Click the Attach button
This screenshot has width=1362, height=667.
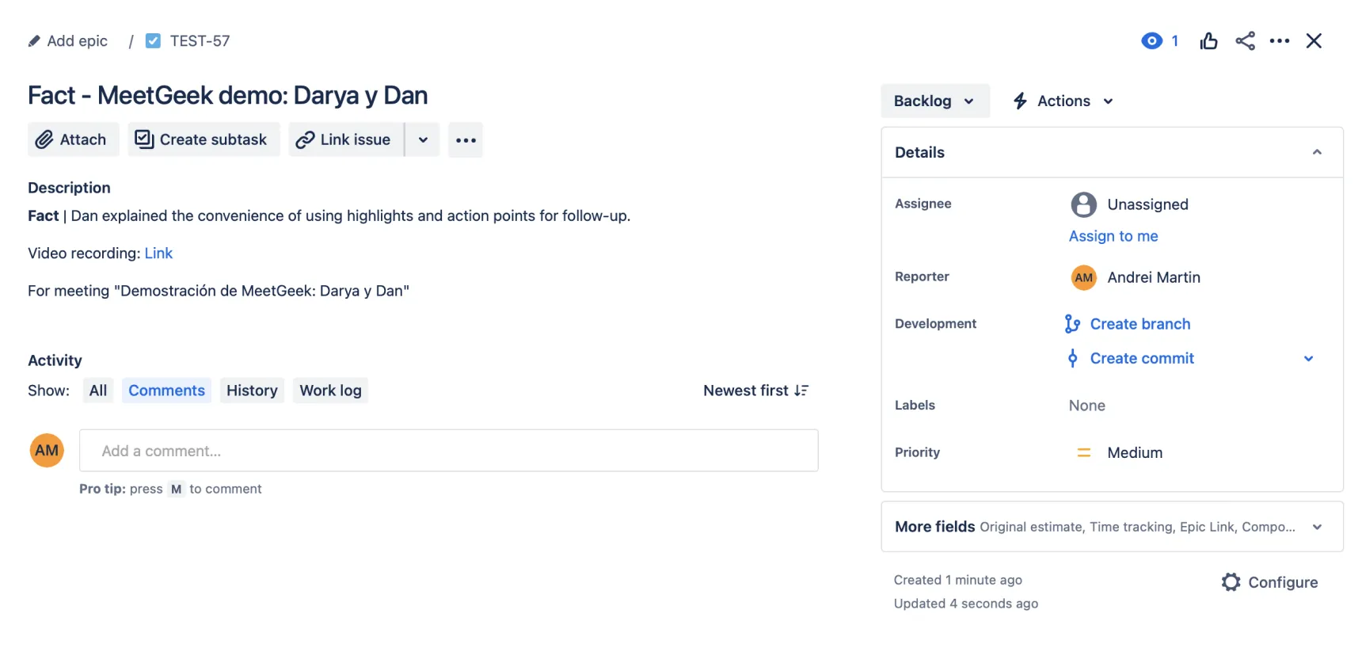tap(74, 139)
